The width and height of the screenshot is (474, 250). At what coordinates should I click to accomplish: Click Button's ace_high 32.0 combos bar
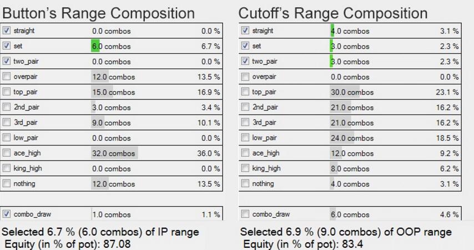point(114,153)
